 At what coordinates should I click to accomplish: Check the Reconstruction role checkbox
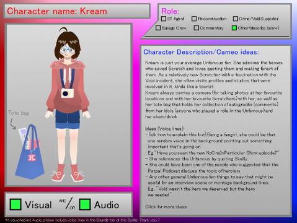tap(194, 19)
